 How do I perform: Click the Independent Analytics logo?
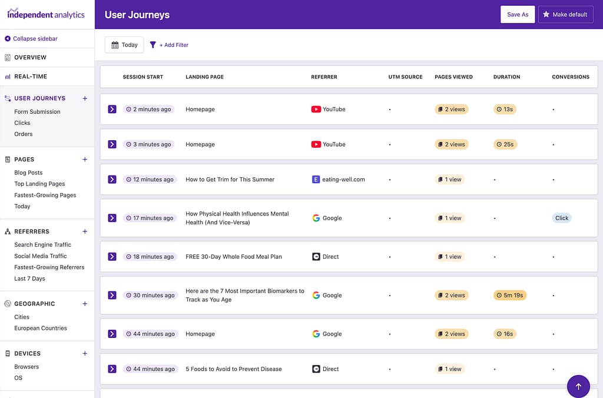click(46, 14)
